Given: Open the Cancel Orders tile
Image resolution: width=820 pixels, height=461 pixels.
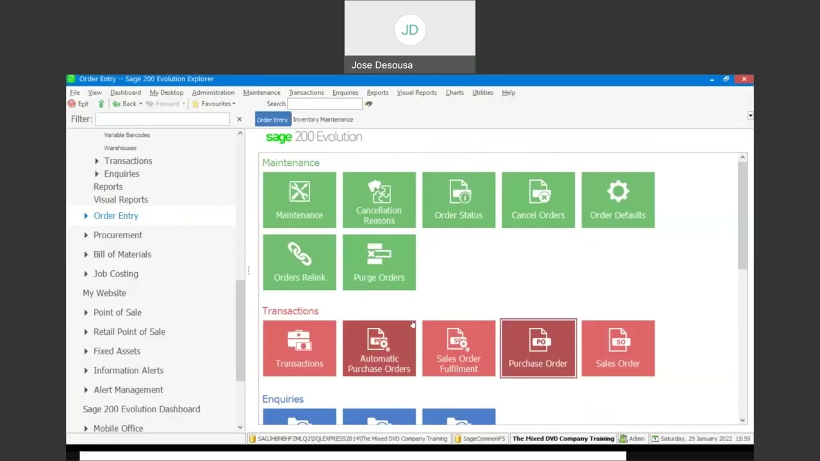Looking at the screenshot, I should (538, 200).
